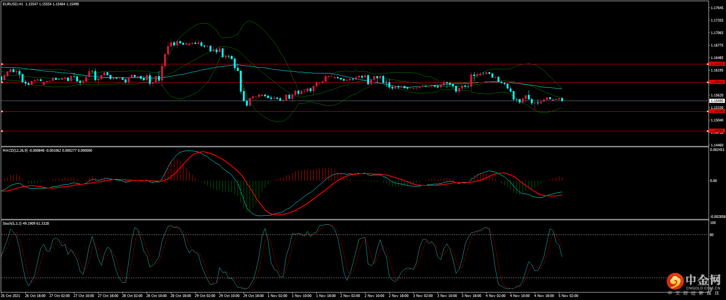The width and height of the screenshot is (726, 300).
Task: Click the 1 Nov 02:00 time label
Action: 277,296
